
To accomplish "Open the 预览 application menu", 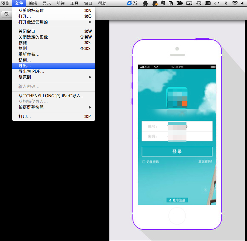I will 5,3.
